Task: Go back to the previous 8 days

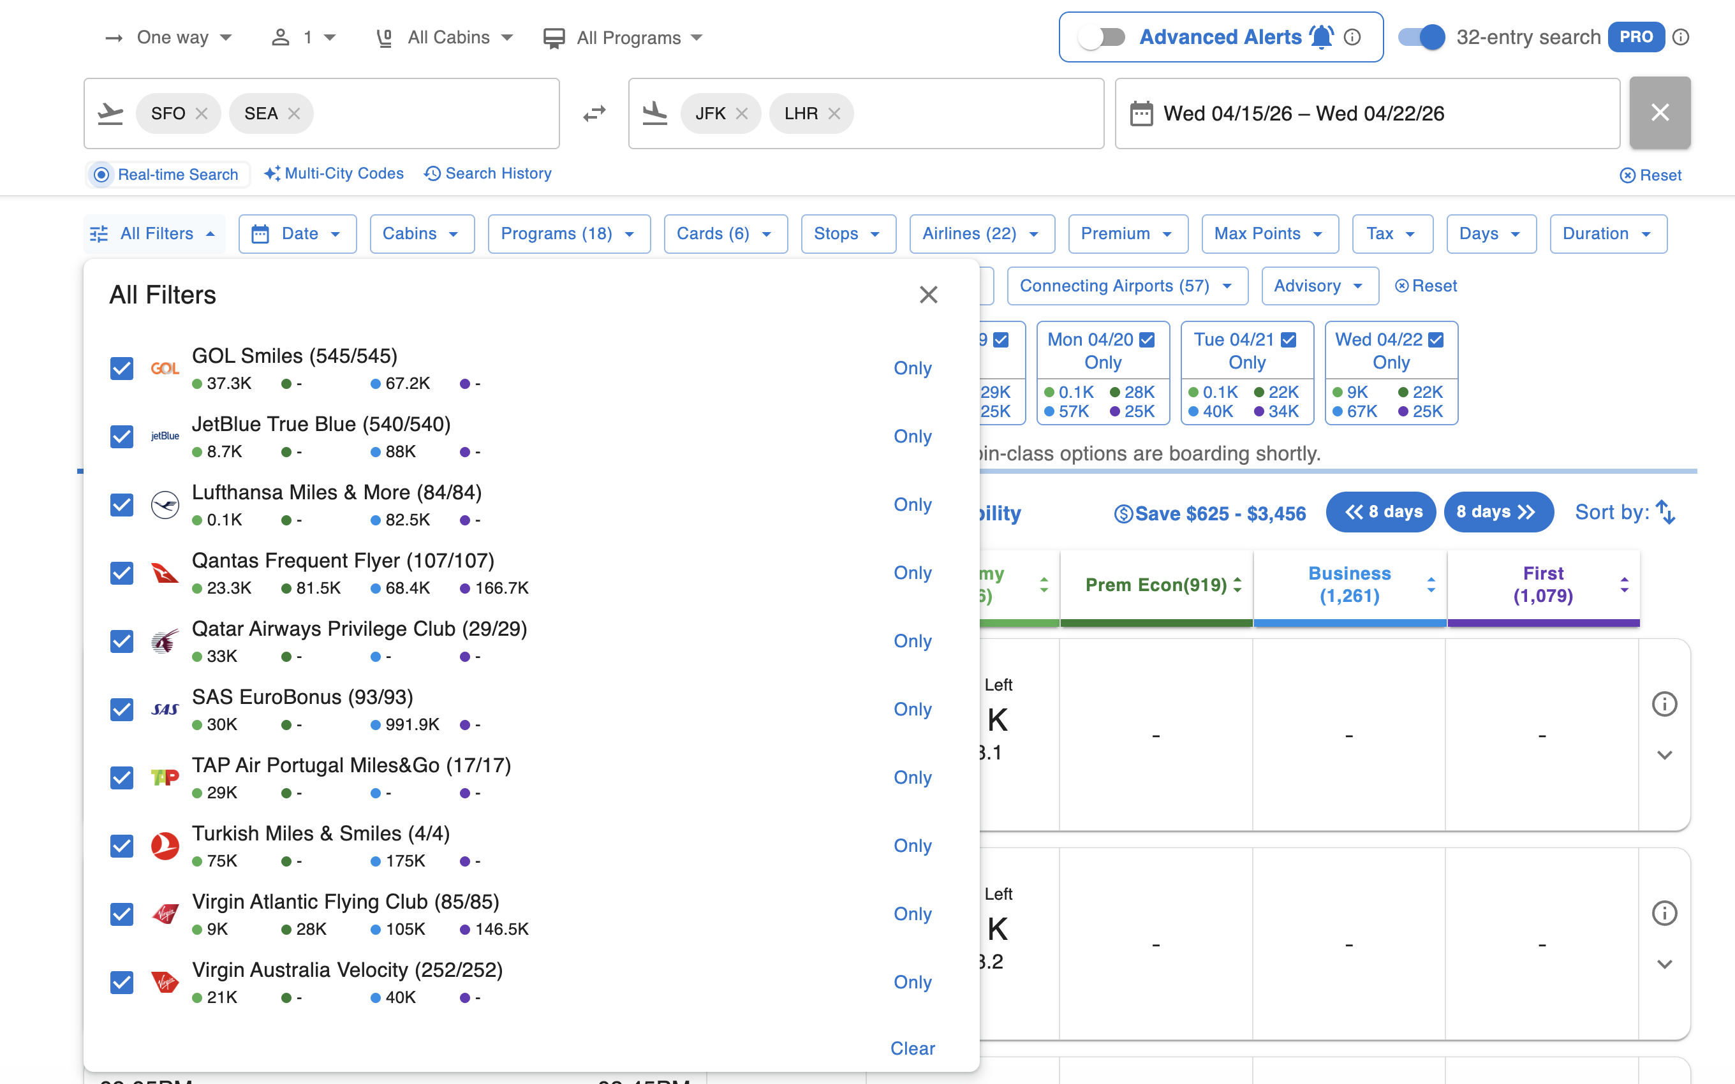Action: [1381, 512]
